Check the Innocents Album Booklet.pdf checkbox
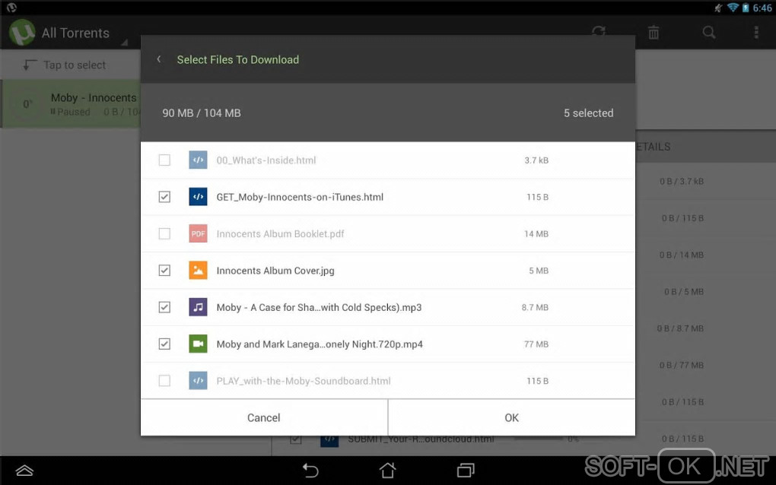Screen dimensions: 776x485 coord(164,233)
